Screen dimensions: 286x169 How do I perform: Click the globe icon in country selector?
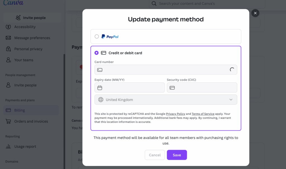tap(101, 100)
